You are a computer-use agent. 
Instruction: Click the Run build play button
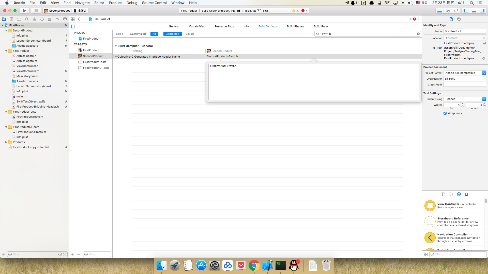point(24,11)
